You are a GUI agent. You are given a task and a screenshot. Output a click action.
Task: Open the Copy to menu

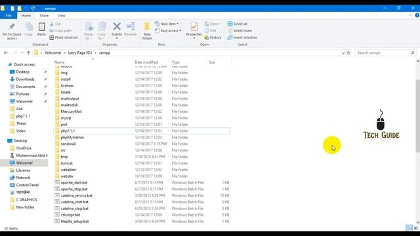(101, 31)
